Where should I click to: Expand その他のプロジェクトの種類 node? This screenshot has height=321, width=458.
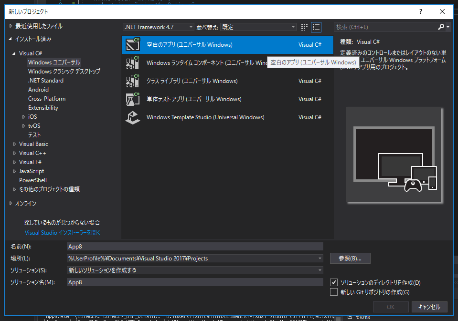pyautogui.click(x=14, y=189)
